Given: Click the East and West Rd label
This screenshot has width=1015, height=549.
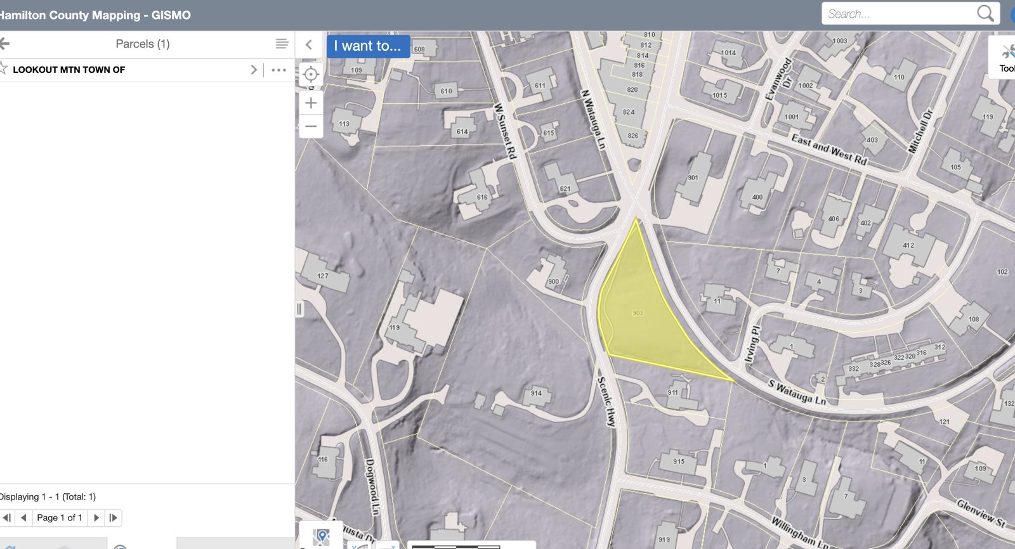Looking at the screenshot, I should point(829,150).
